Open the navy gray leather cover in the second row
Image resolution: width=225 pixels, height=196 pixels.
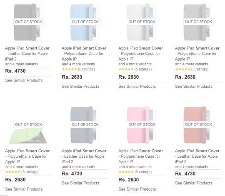tap(85, 125)
